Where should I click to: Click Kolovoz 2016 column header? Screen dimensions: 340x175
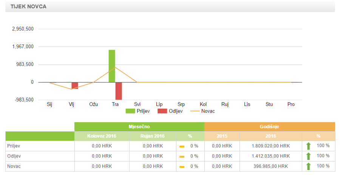[102, 136]
